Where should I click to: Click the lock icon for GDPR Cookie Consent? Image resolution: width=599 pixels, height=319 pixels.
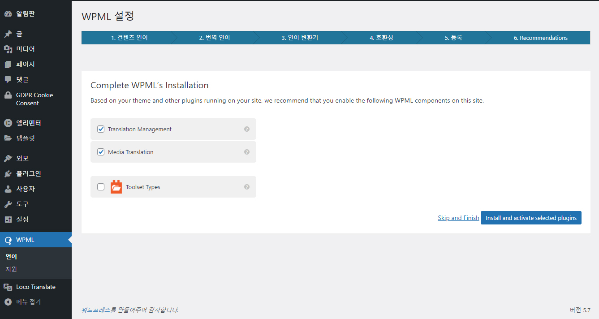pos(8,95)
